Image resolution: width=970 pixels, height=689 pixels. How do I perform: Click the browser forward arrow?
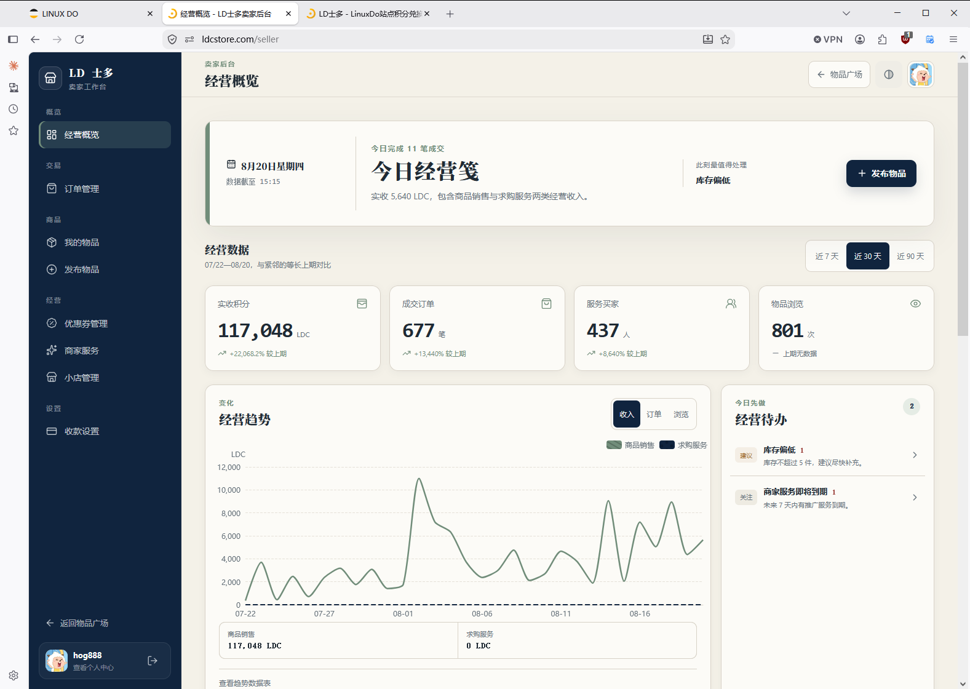(x=57, y=39)
